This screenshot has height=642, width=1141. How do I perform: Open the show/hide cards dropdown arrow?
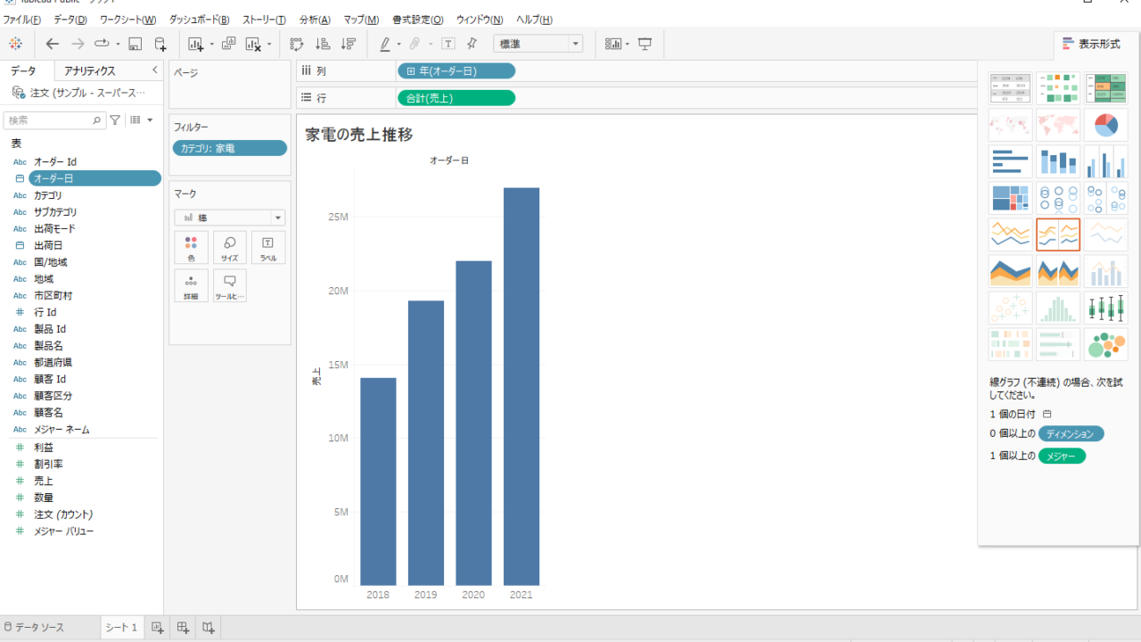coord(628,44)
